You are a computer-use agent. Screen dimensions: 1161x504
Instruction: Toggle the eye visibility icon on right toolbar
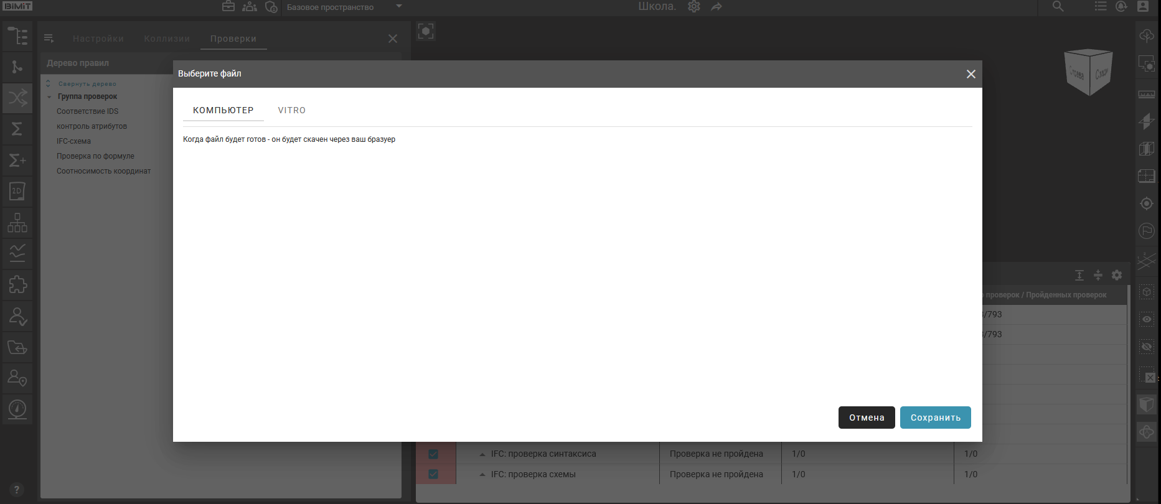coord(1147,319)
